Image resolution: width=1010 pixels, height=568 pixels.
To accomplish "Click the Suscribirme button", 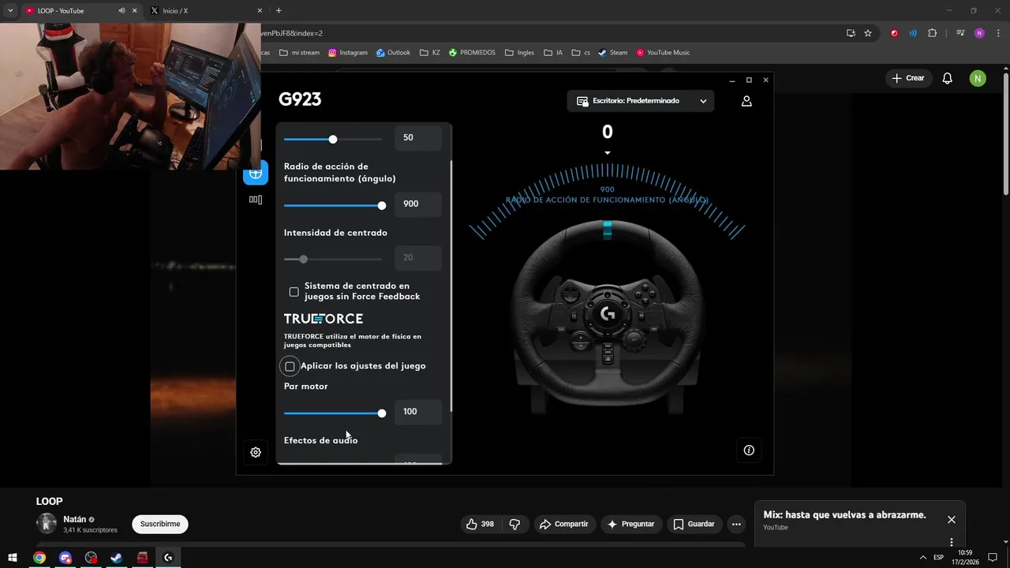I will 160,524.
